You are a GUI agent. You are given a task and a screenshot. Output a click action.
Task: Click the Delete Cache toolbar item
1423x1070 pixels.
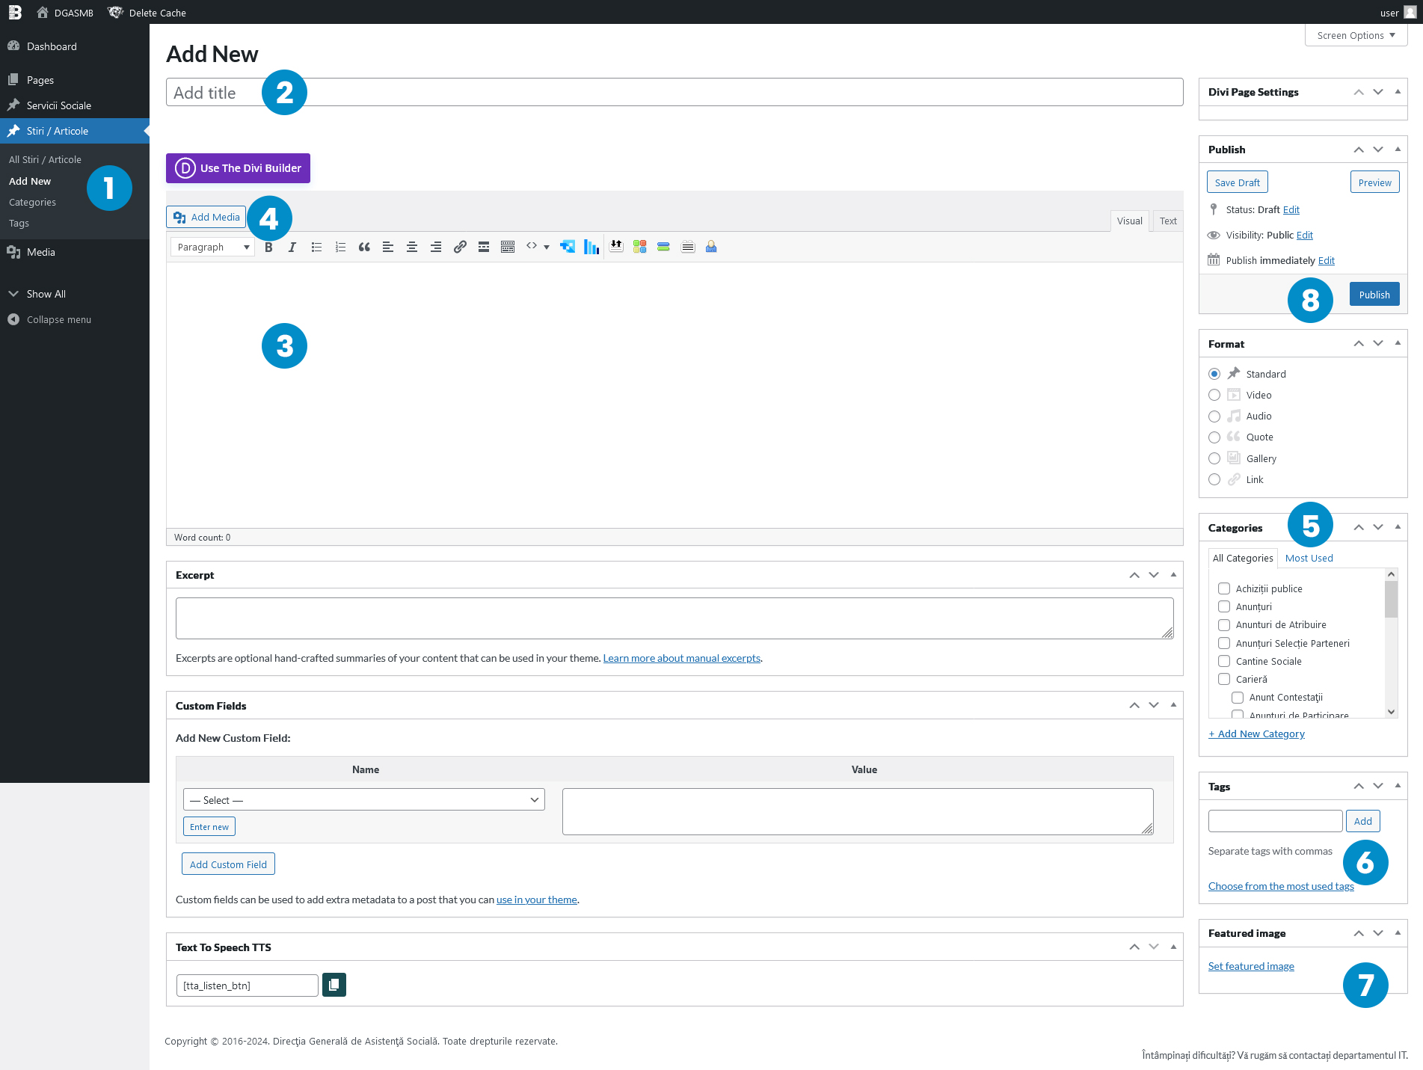click(x=147, y=13)
